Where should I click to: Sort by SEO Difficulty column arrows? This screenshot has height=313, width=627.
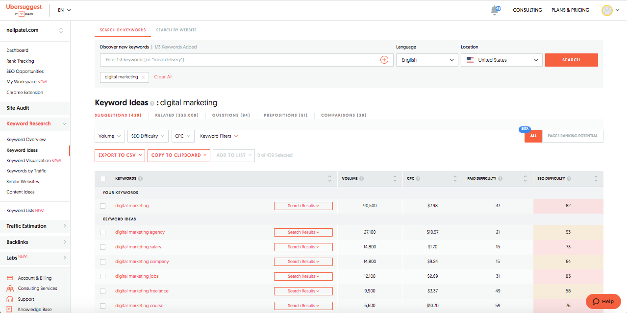point(596,179)
